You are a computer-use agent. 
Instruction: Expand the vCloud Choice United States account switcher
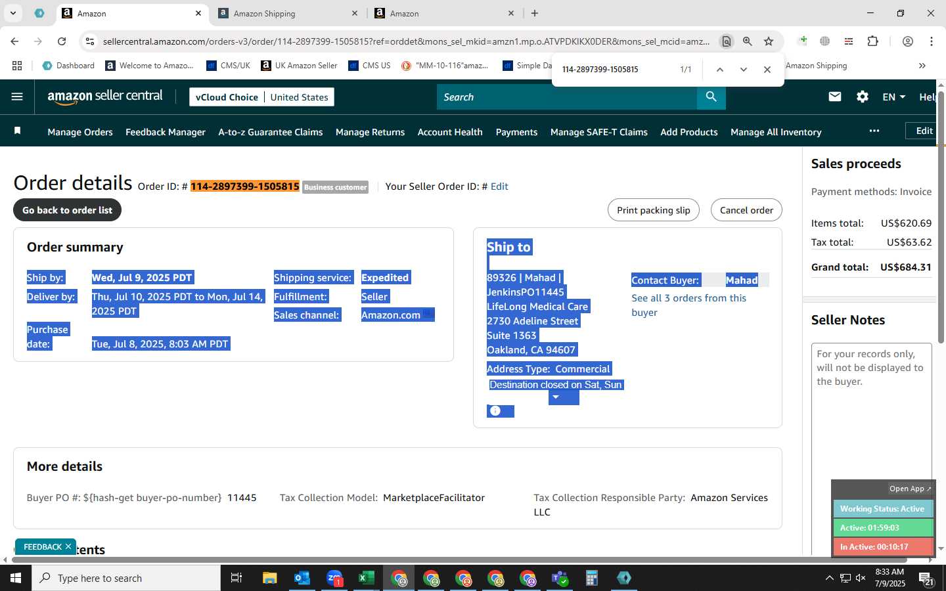tap(261, 97)
